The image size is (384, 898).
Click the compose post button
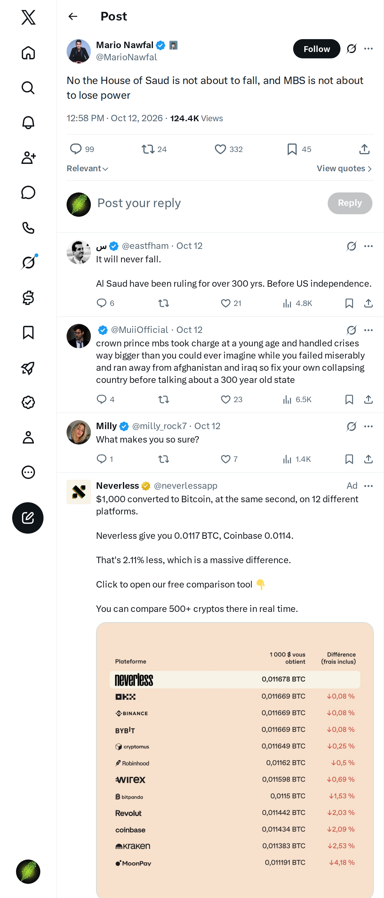(28, 518)
